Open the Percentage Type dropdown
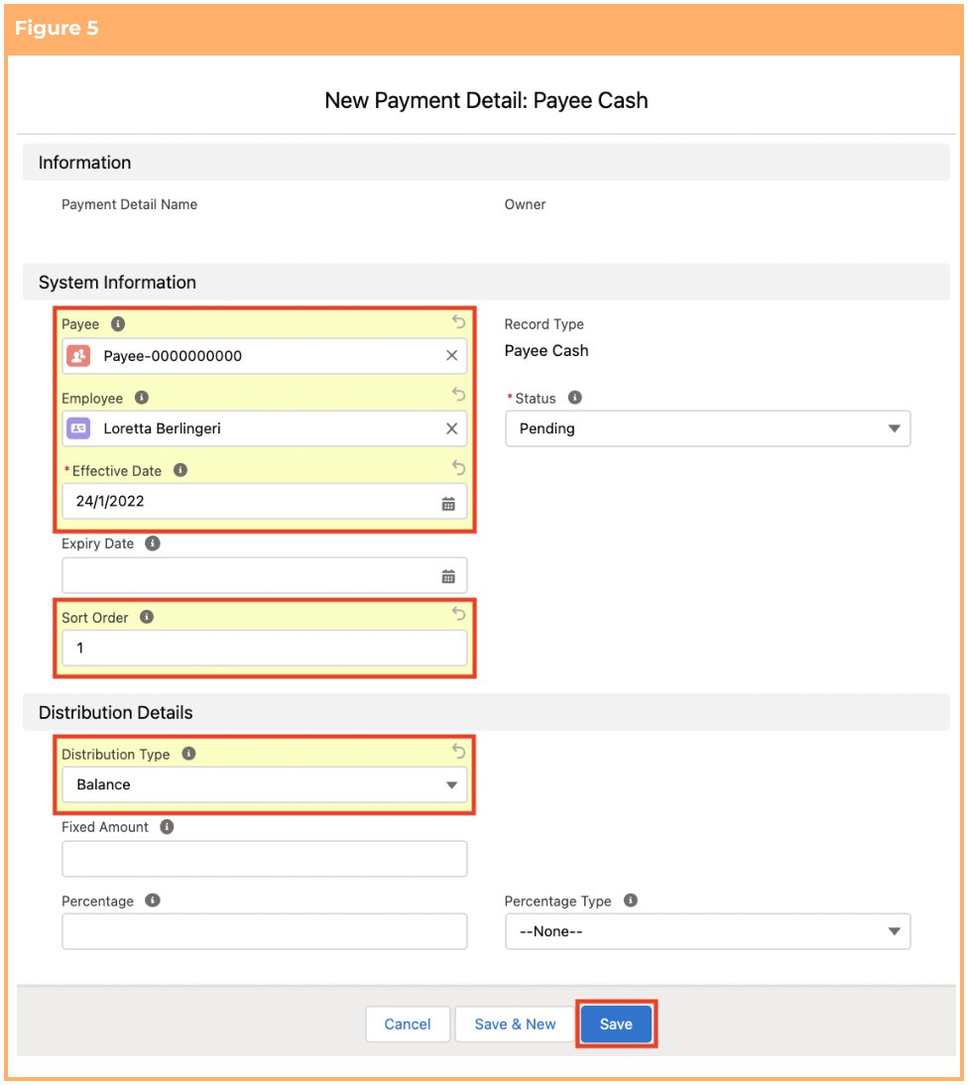 tap(708, 931)
